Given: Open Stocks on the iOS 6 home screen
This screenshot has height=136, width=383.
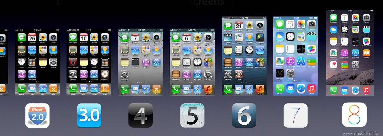Looking at the screenshot, I should click(x=260, y=50).
